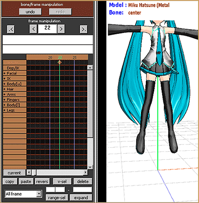
Task: Click the v-sel button
Action: tap(62, 181)
